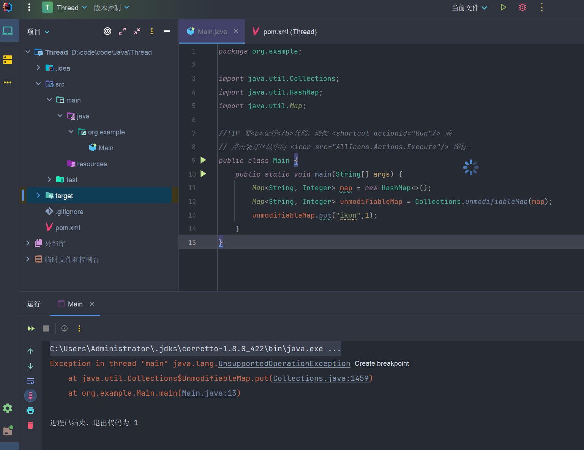Close the Main.java editor tab
Viewport: 584px width, 450px height.
(x=236, y=31)
